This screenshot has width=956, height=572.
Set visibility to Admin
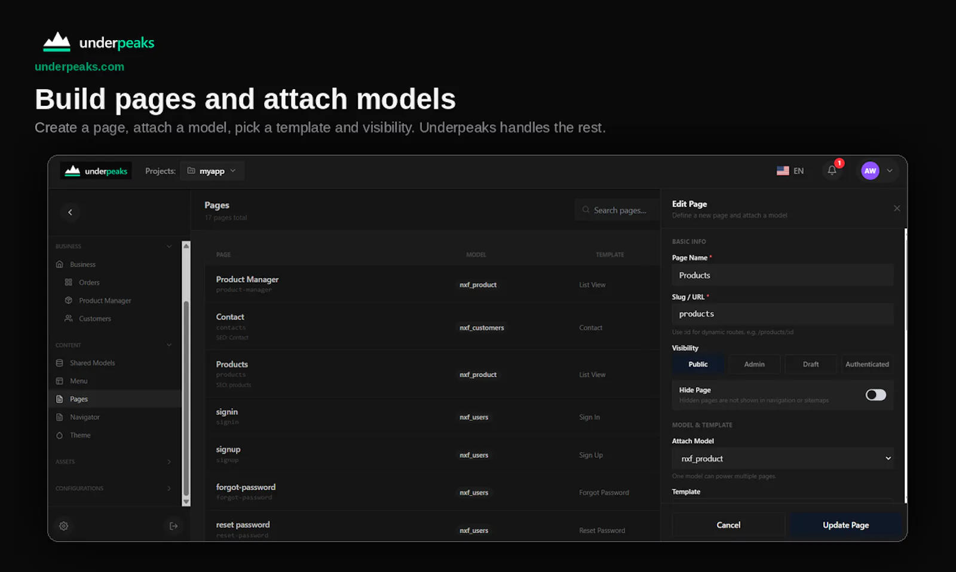tap(755, 364)
